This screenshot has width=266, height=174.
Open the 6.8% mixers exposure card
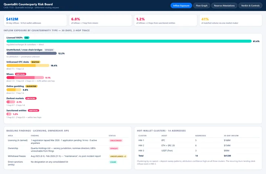point(100,21)
